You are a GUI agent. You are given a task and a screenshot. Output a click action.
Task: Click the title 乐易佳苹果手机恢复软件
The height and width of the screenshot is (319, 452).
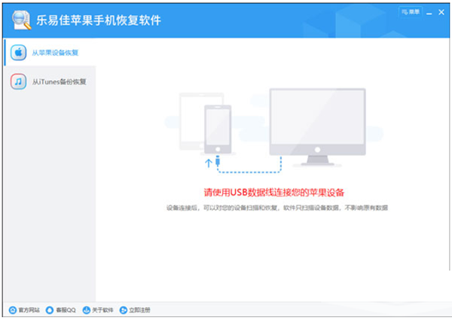coord(99,20)
